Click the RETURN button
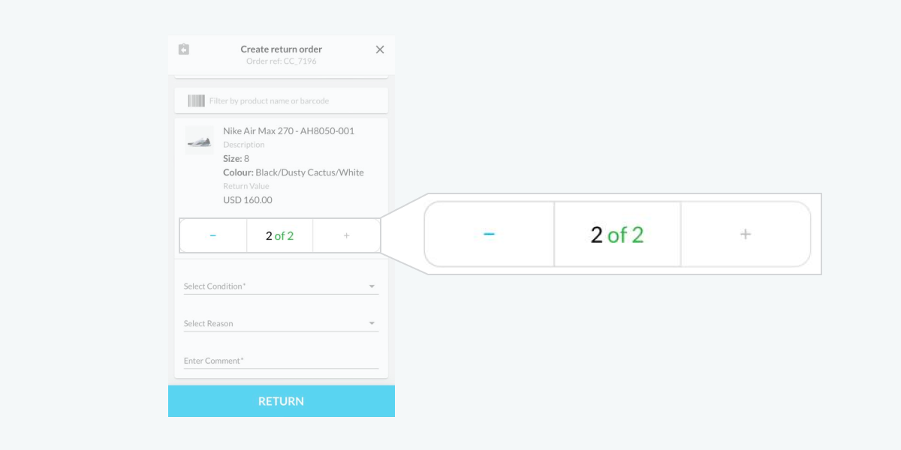Screen dimensions: 901x450 tap(281, 400)
